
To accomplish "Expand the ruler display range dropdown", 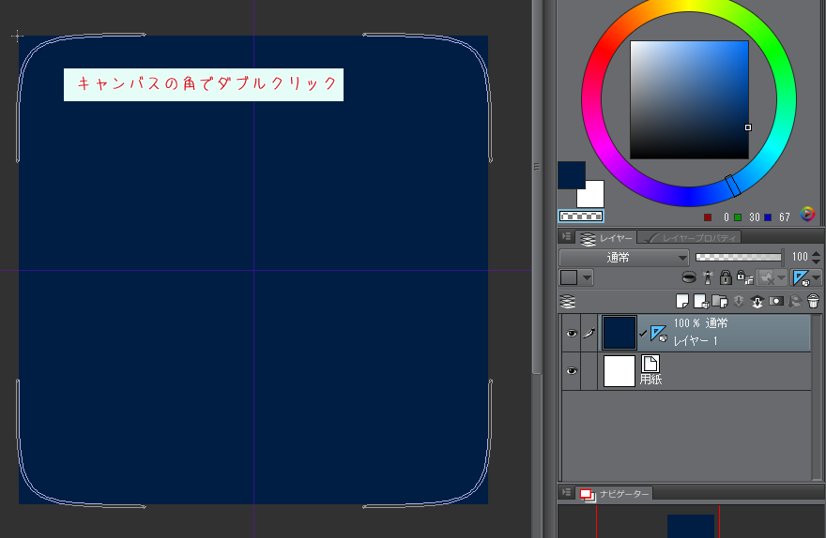I will click(815, 277).
